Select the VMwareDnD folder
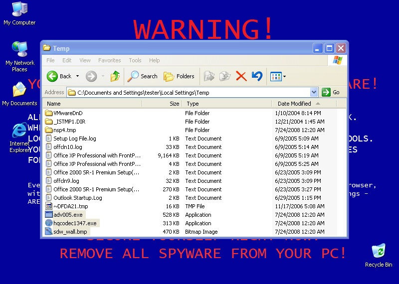 tap(68, 113)
